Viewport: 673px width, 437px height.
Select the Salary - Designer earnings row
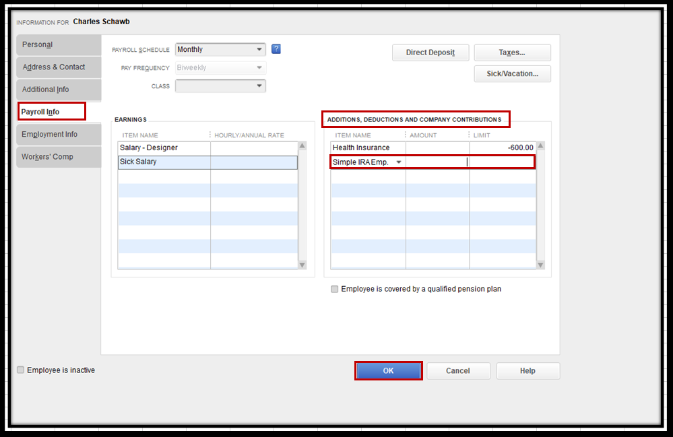tap(207, 147)
